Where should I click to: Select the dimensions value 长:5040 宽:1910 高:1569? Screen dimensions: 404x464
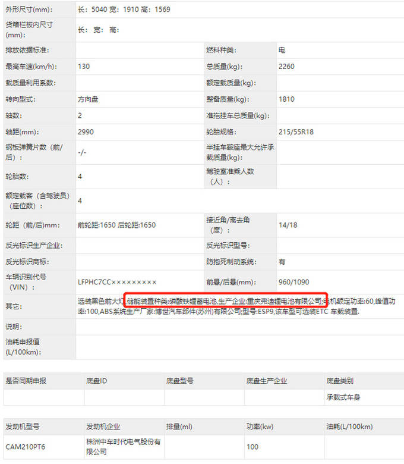point(124,10)
